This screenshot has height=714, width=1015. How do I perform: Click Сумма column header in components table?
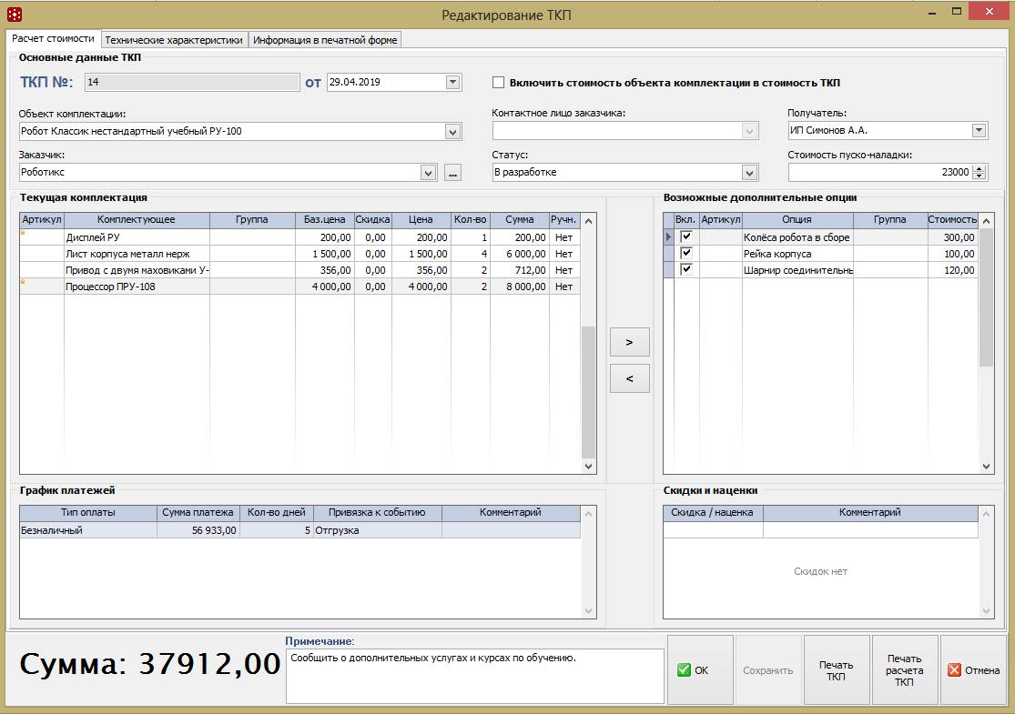tap(519, 220)
